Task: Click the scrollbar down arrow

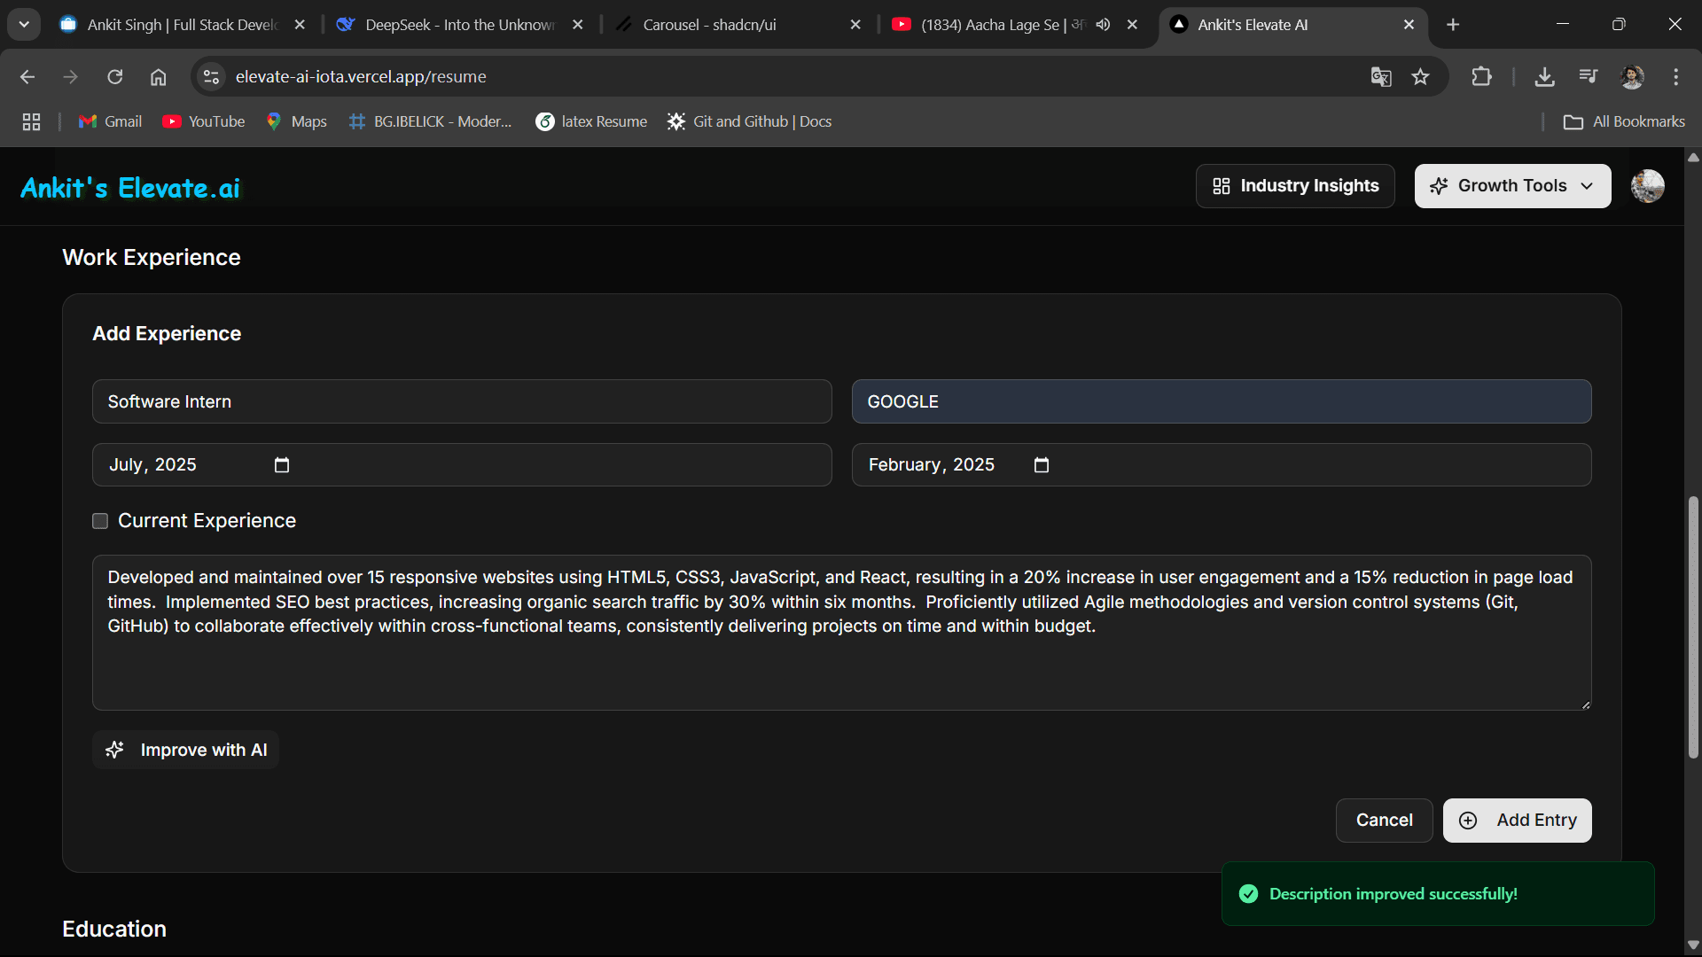Action: [1693, 945]
